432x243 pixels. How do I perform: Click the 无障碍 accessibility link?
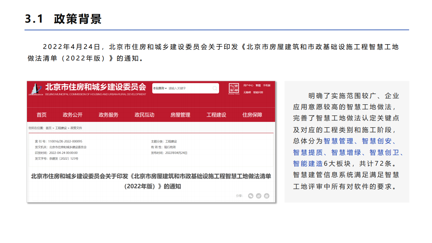click(247, 92)
